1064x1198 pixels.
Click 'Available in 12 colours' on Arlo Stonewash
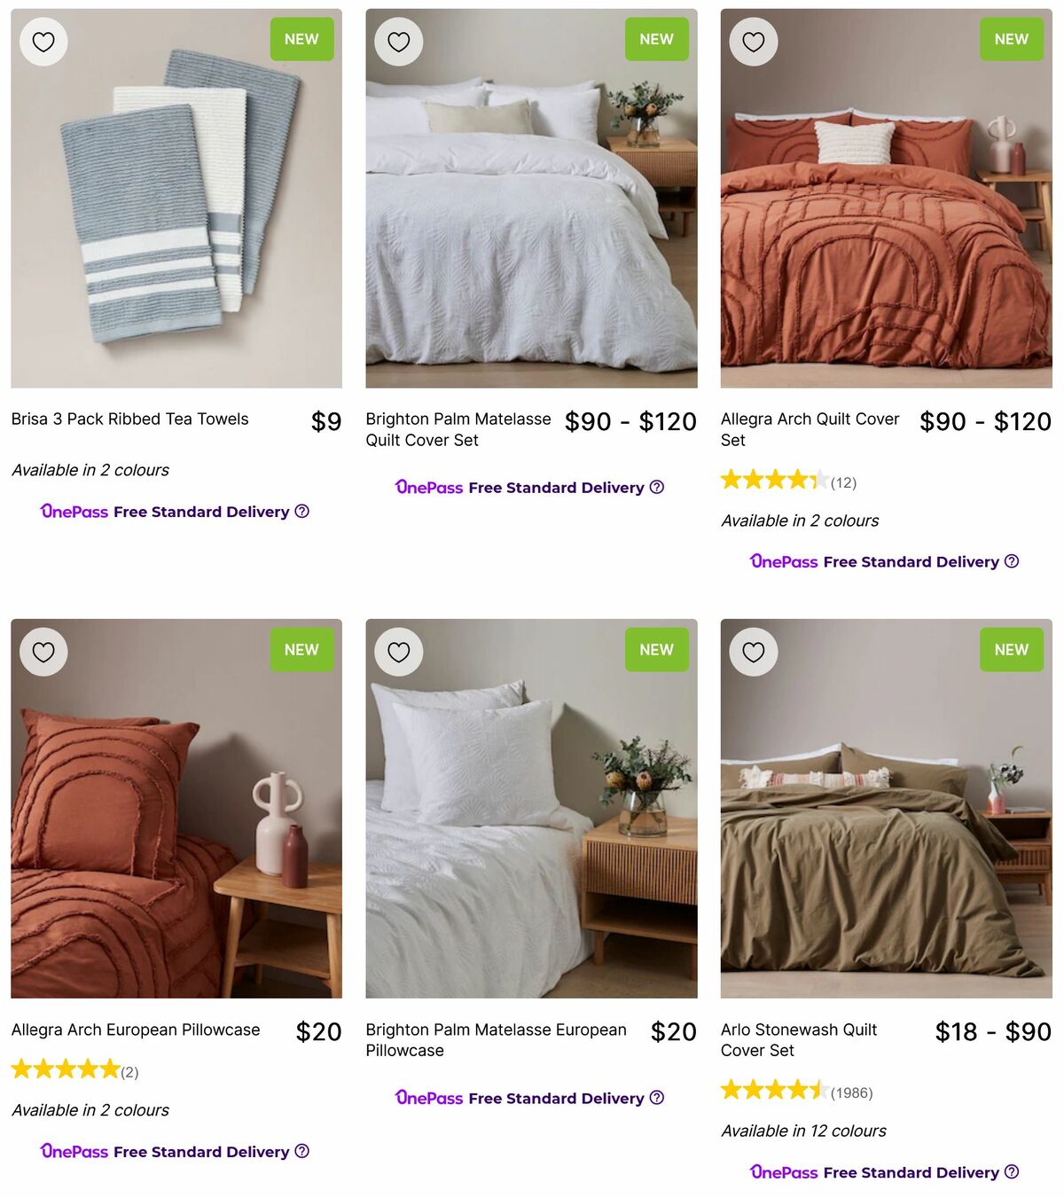tap(803, 1131)
